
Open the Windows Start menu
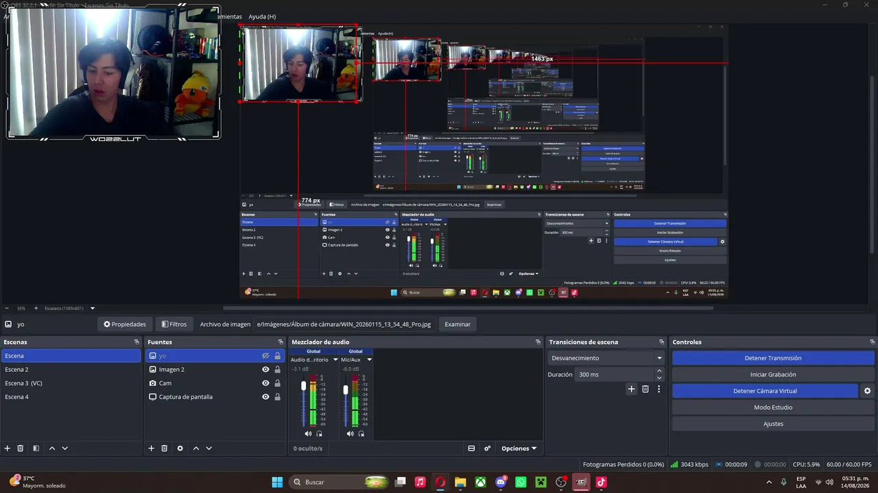277,482
